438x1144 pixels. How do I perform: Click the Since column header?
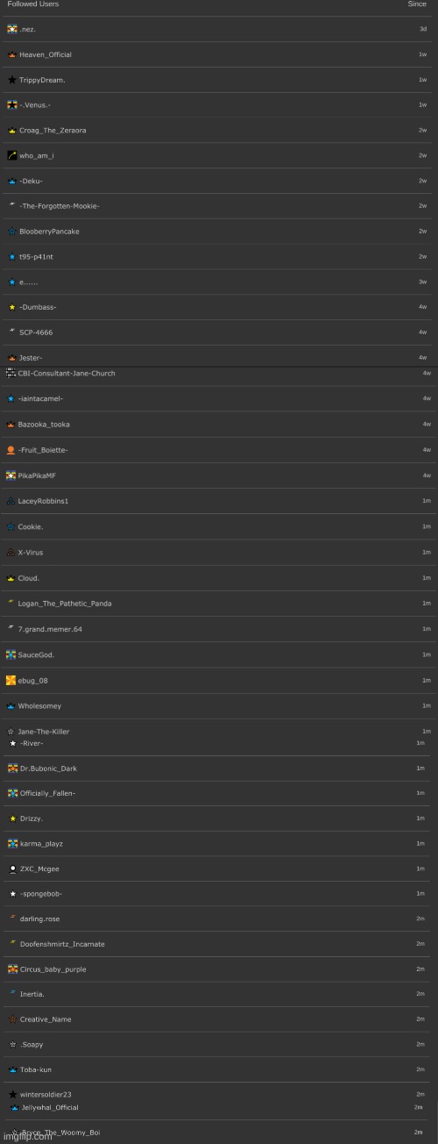(x=417, y=4)
